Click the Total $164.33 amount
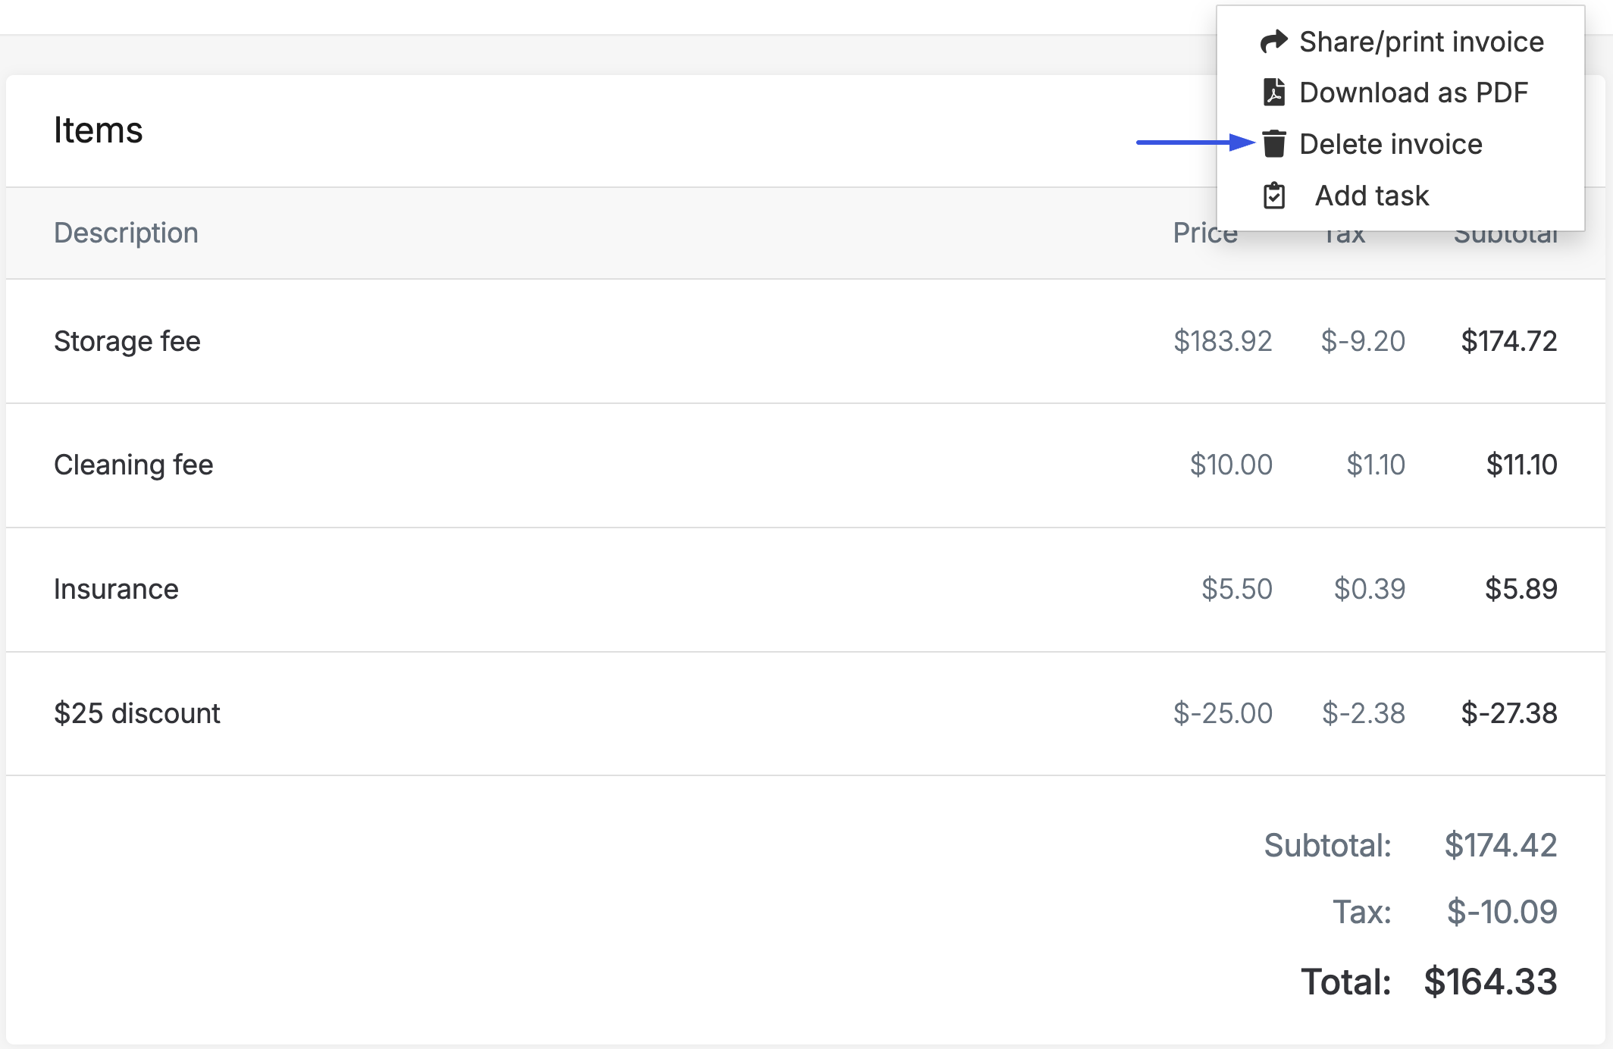 (1489, 982)
